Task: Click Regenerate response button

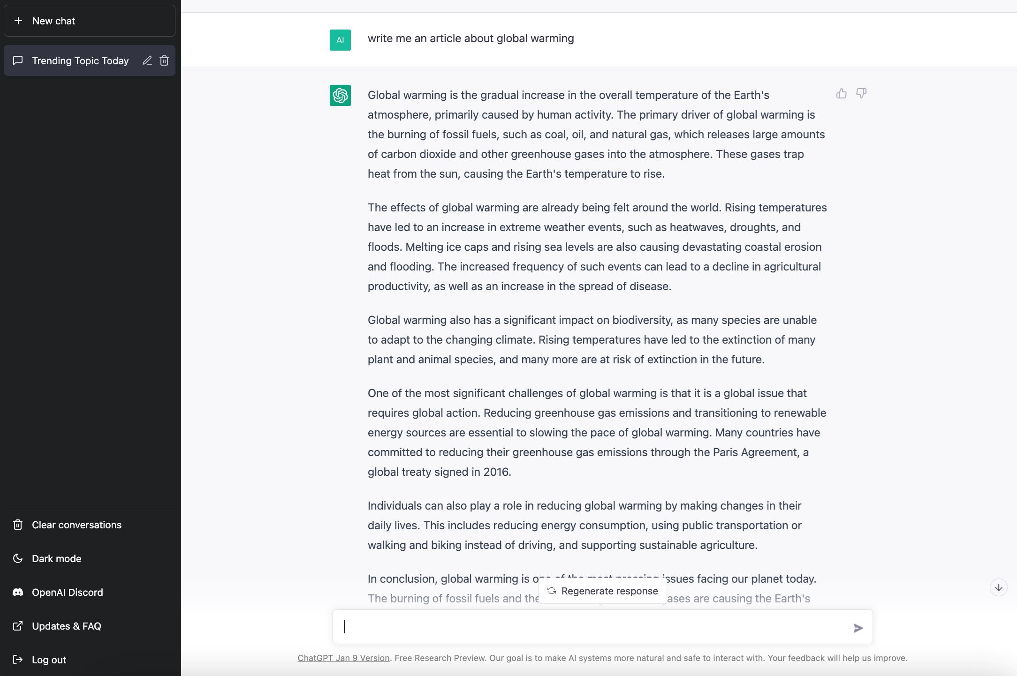Action: pos(603,591)
